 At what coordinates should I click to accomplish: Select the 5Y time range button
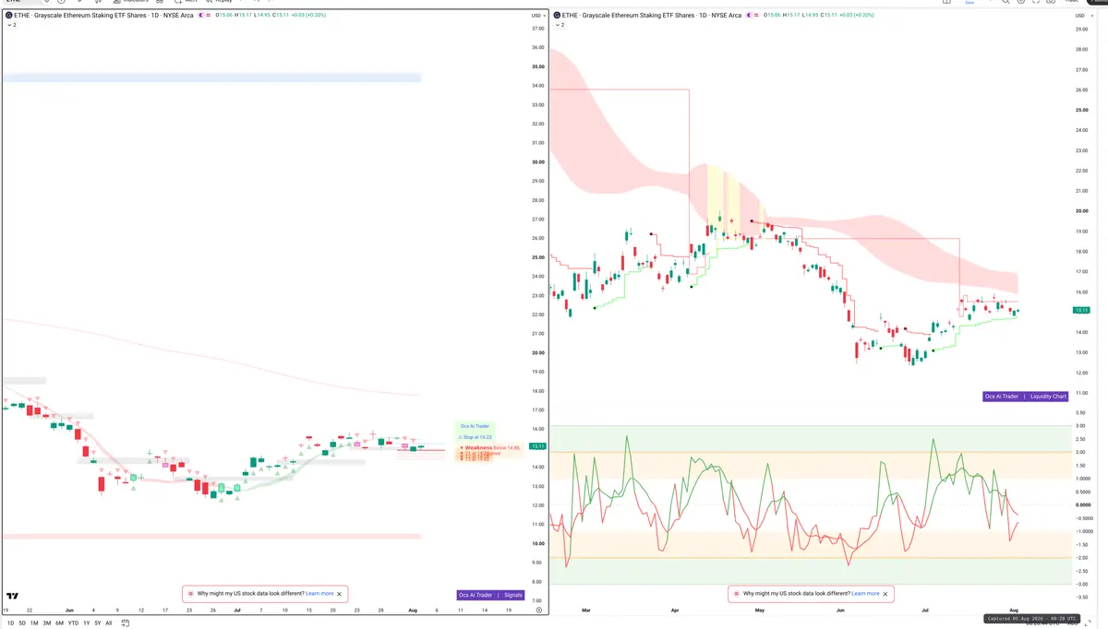[x=98, y=623]
